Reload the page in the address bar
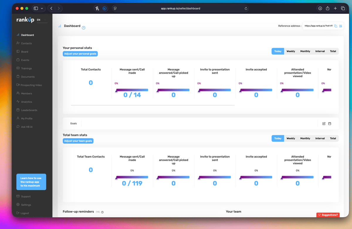This screenshot has height=229, width=352. pyautogui.click(x=246, y=9)
